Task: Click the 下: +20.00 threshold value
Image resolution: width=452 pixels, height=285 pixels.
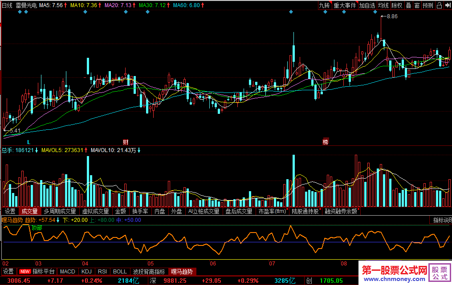Action: click(x=75, y=220)
